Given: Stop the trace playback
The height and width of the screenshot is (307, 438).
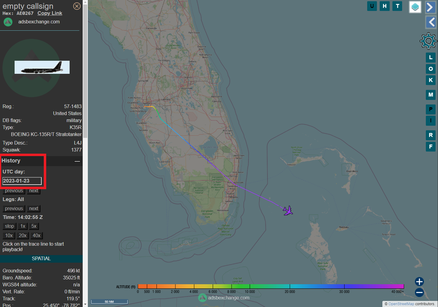Looking at the screenshot, I should point(9,226).
